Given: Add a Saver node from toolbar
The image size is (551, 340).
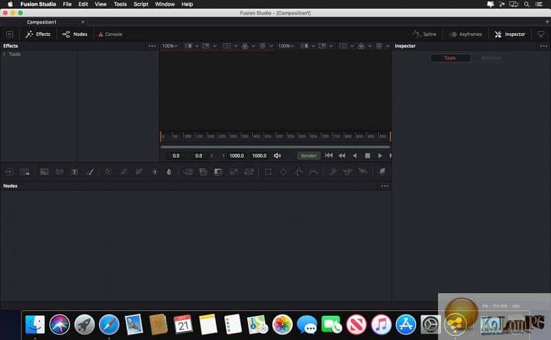Looking at the screenshot, I should point(25,172).
